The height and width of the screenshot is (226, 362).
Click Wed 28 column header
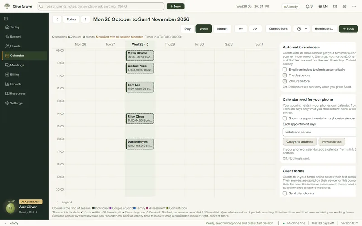[x=140, y=44]
